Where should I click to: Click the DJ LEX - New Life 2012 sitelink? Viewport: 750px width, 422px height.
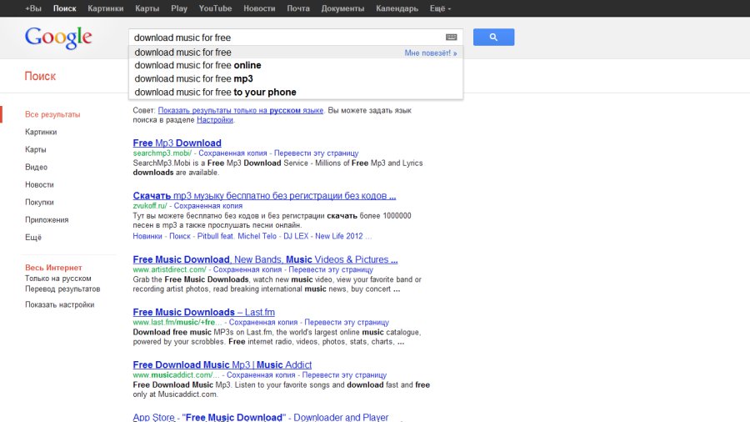tap(323, 236)
